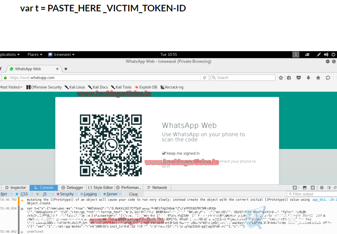Click the chat bubble toolbar icon
The width and height of the screenshot is (337, 234).
pyautogui.click(x=328, y=78)
